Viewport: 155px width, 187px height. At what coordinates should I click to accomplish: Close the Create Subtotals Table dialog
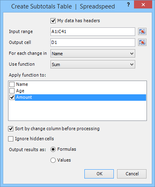click(143, 5)
